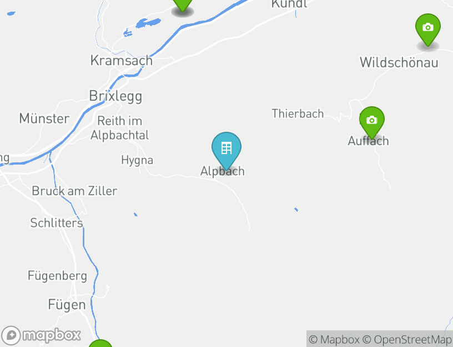Click the partial green pin near Kundl
This screenshot has height=347, width=453.
(x=183, y=5)
